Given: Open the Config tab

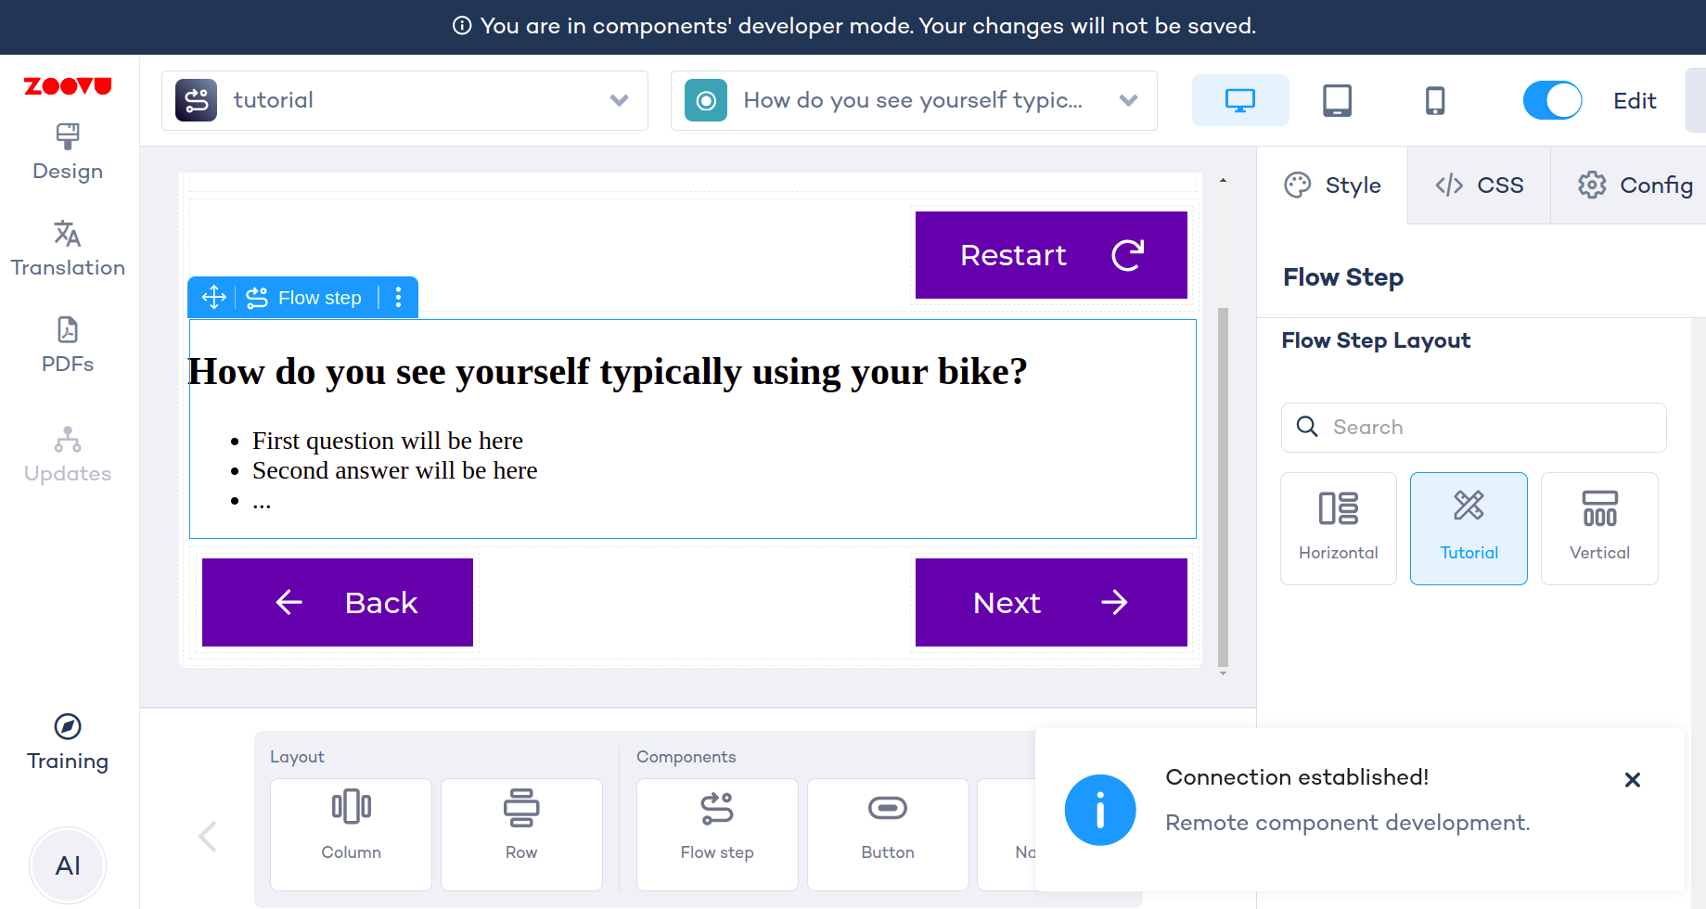Looking at the screenshot, I should pyautogui.click(x=1635, y=186).
